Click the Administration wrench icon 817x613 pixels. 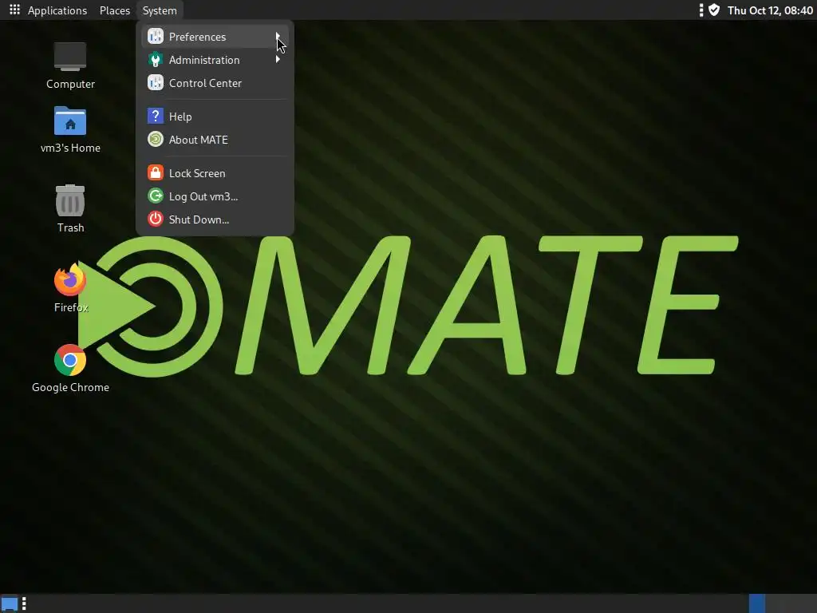(156, 60)
